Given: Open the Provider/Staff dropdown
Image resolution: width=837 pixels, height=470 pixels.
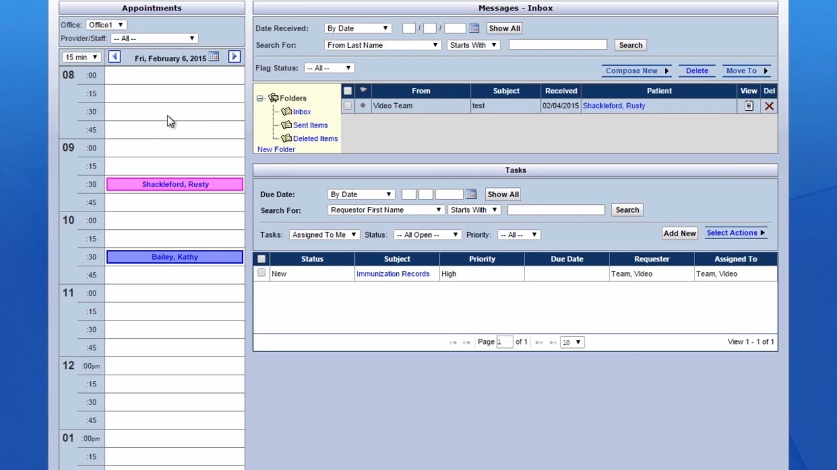Looking at the screenshot, I should tap(154, 39).
